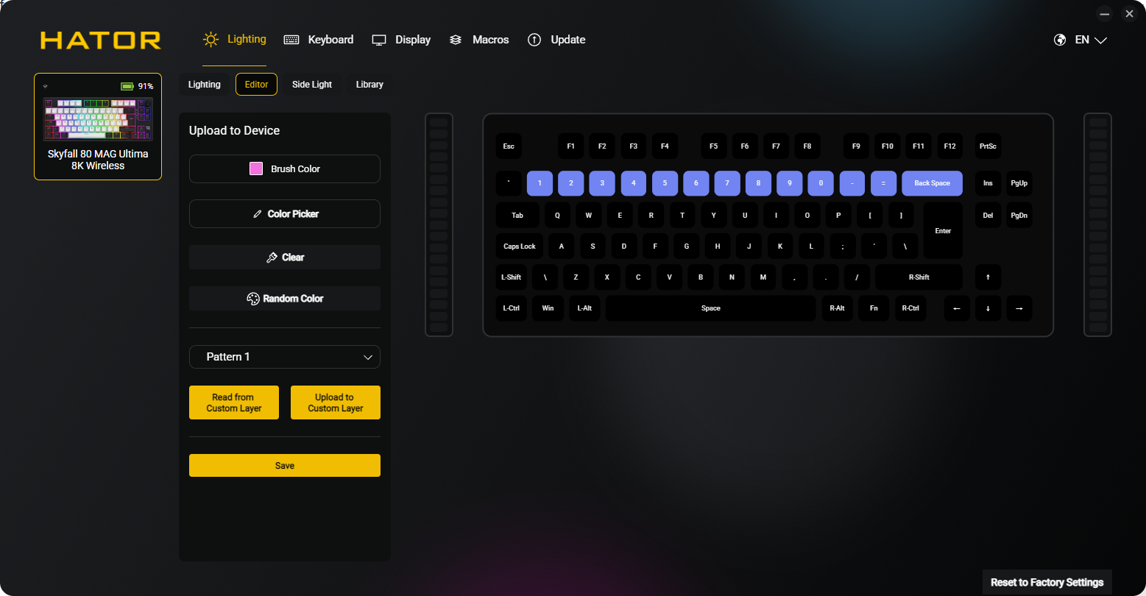The height and width of the screenshot is (596, 1146).
Task: Select the R-Ctrl key
Action: click(x=911, y=308)
